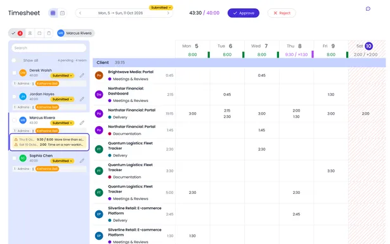The image size is (390, 244).
Task: Click the Brightwave Media Portal project icon
Action: [x=99, y=75]
